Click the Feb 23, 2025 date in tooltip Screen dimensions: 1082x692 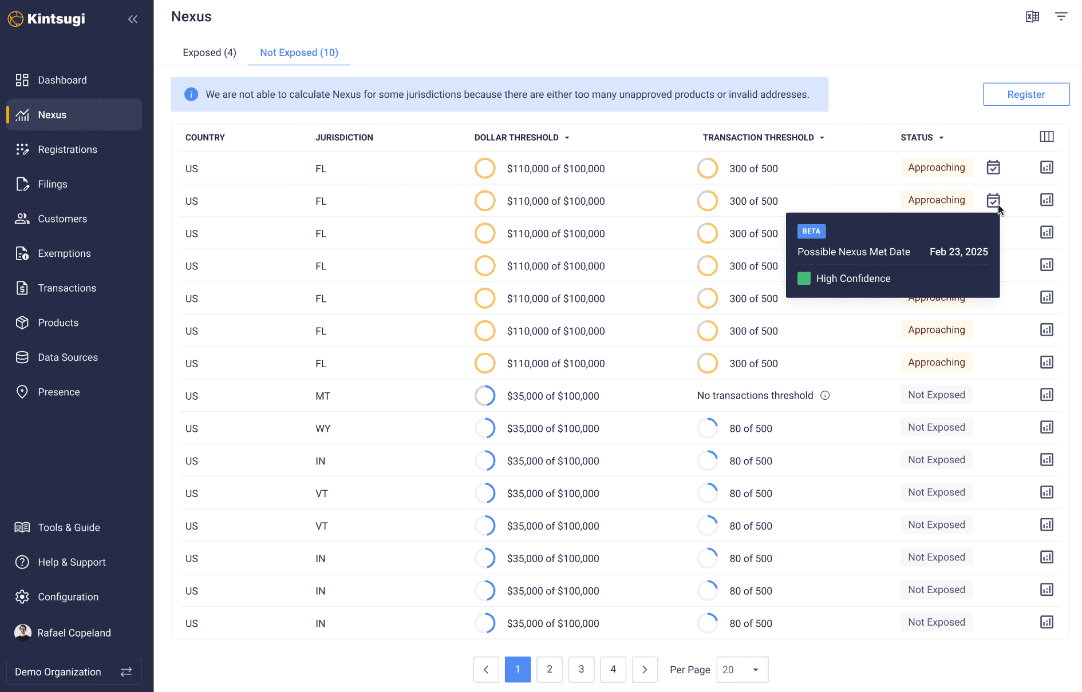coord(958,252)
